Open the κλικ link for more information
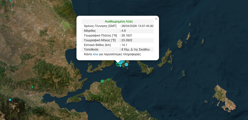 [96, 54]
